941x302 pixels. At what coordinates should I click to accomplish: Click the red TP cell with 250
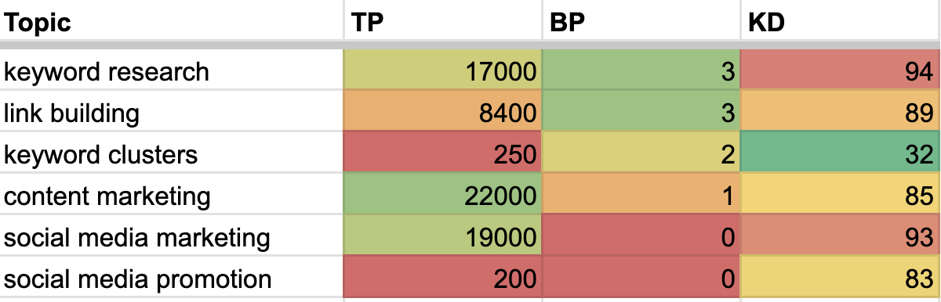coord(442,155)
